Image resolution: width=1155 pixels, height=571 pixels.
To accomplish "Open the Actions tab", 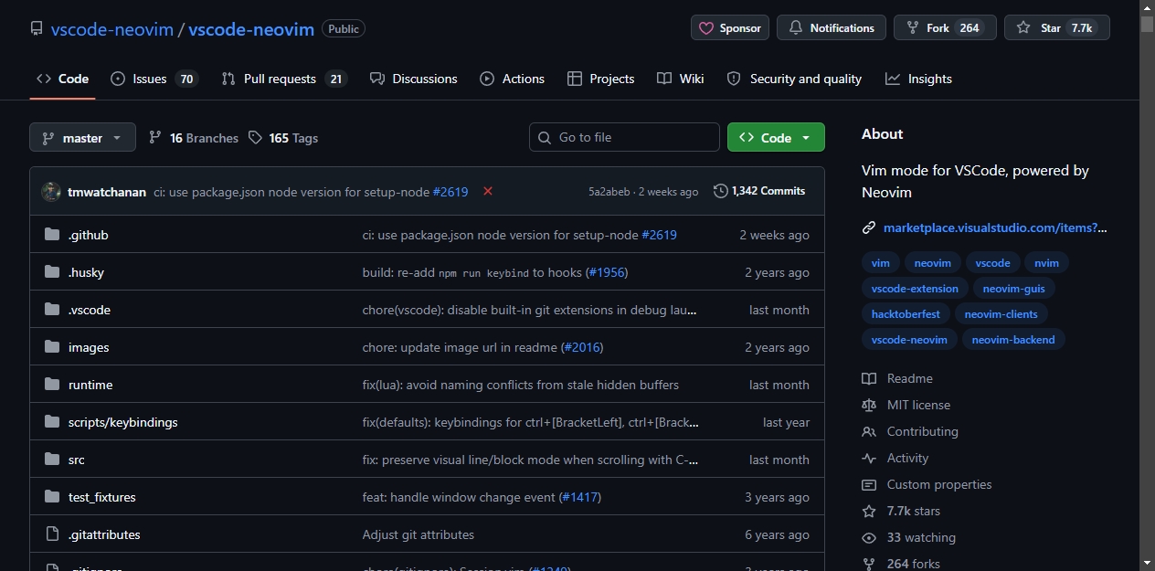I will pos(513,79).
